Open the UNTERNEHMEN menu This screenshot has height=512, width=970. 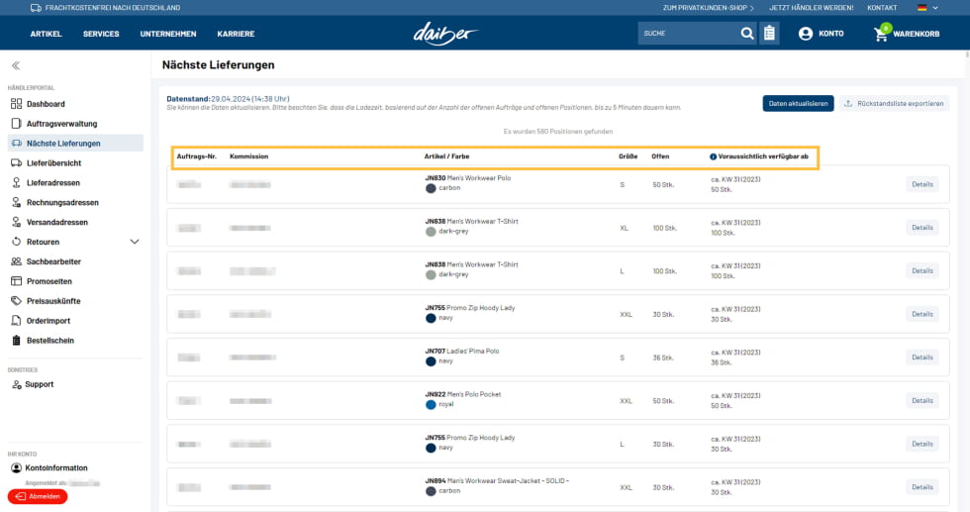click(x=168, y=34)
